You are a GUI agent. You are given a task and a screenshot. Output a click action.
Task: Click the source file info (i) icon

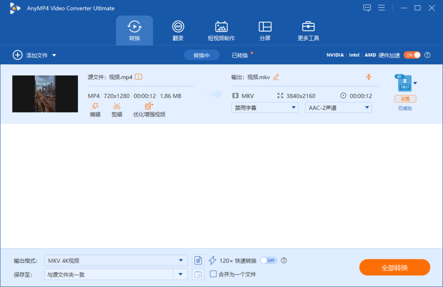click(x=138, y=77)
